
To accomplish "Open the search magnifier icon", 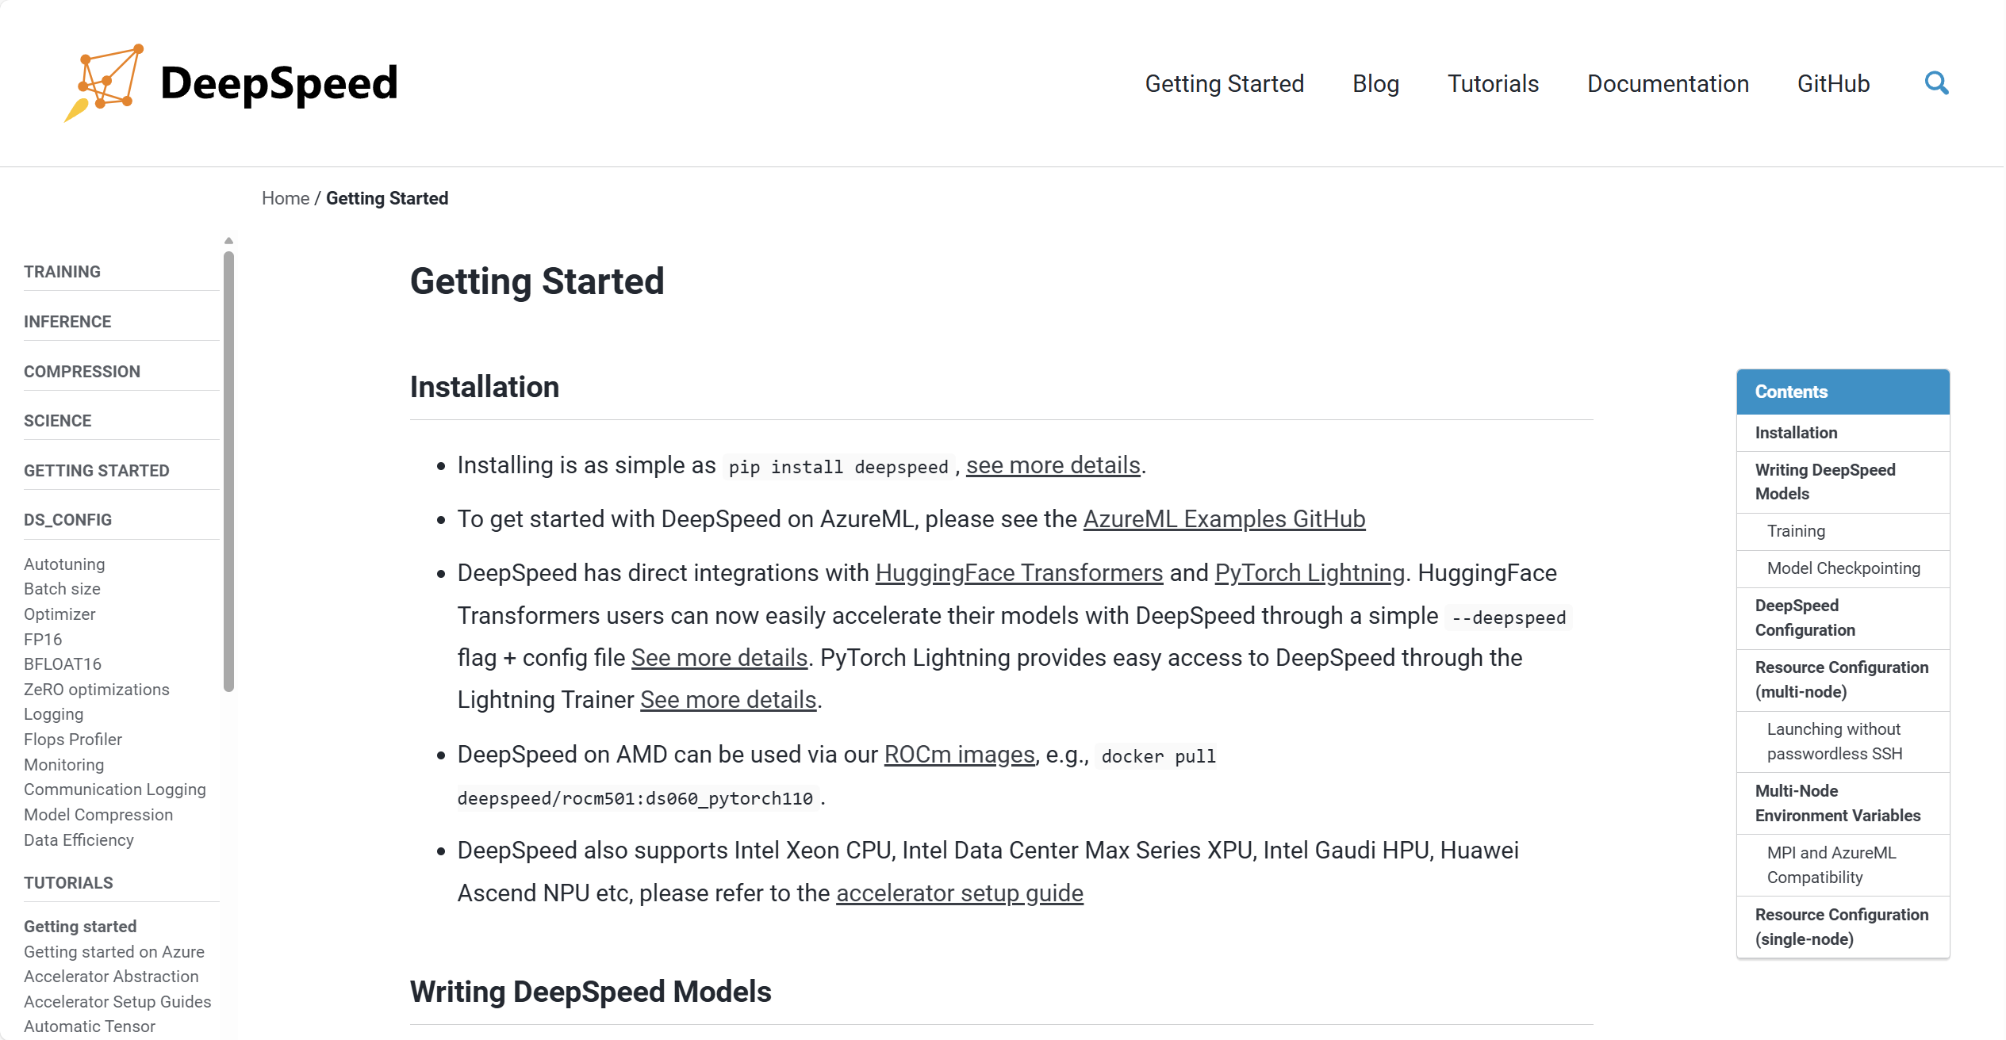I will (1936, 82).
